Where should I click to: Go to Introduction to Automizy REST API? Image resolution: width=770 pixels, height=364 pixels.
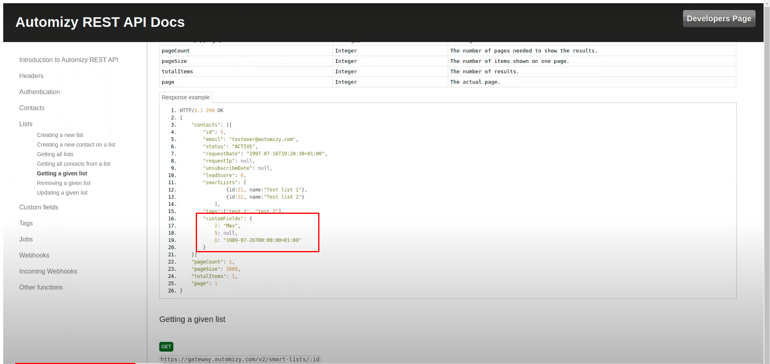click(x=69, y=60)
